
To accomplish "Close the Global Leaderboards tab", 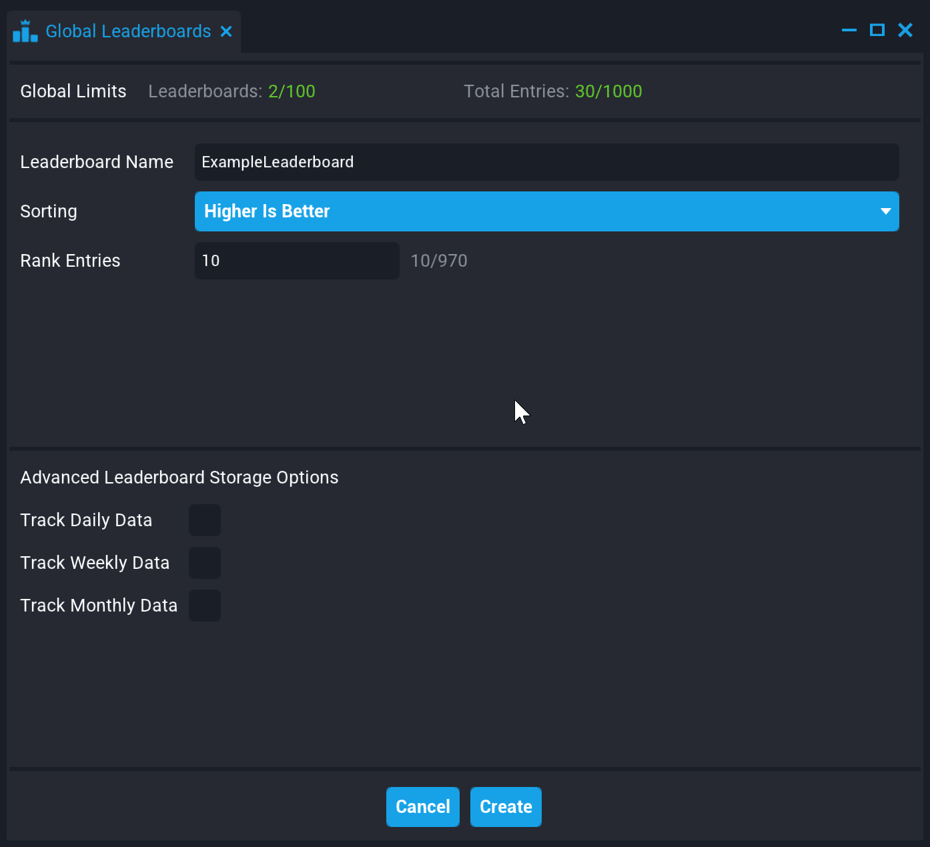I will point(226,31).
